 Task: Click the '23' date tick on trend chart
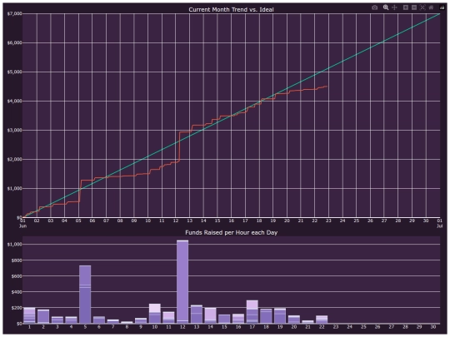tap(328, 221)
